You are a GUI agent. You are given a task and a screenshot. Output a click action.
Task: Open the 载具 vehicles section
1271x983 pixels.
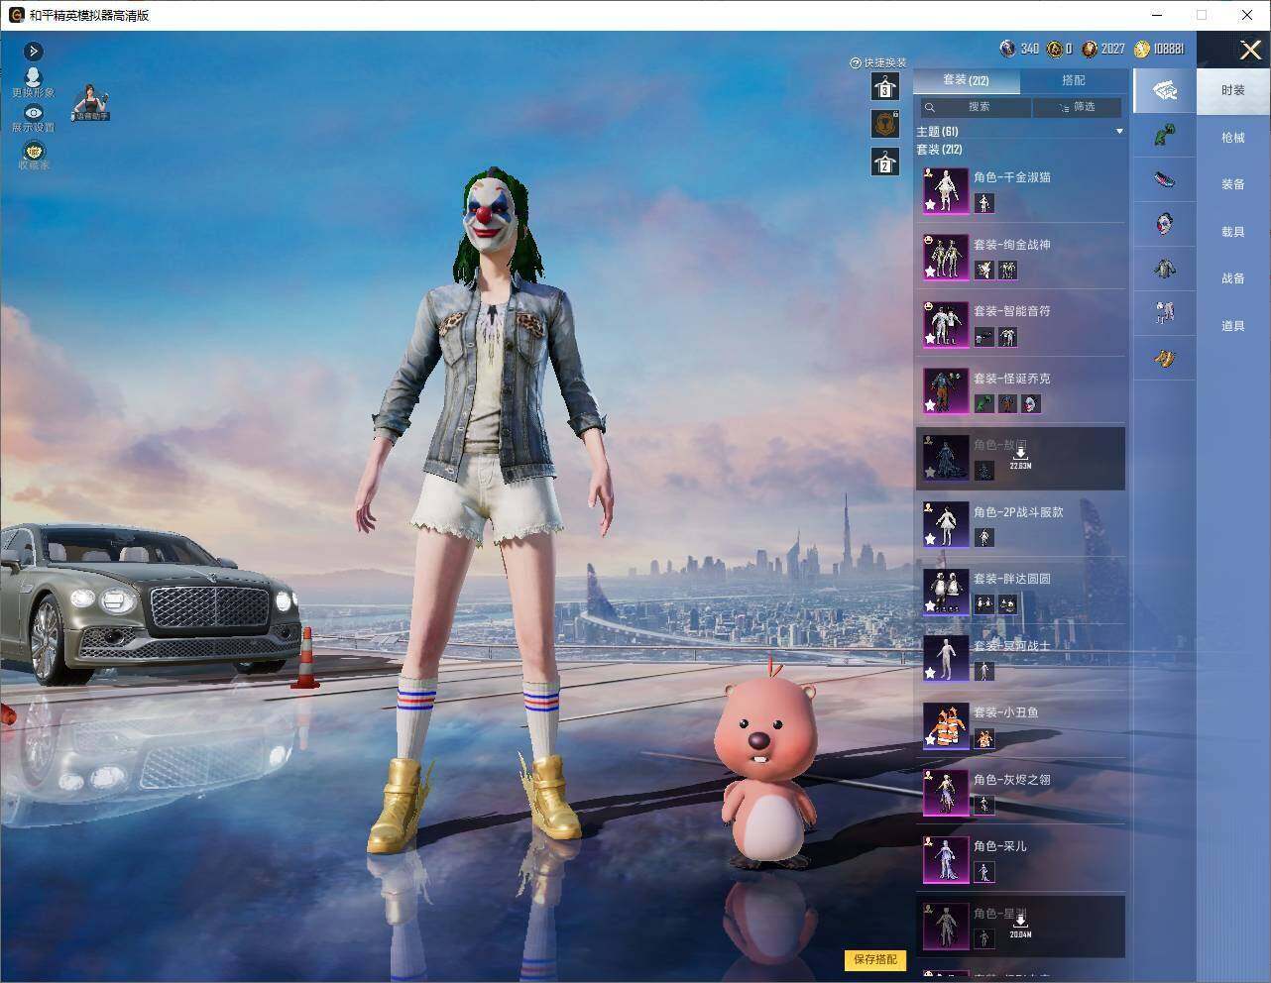[1233, 232]
